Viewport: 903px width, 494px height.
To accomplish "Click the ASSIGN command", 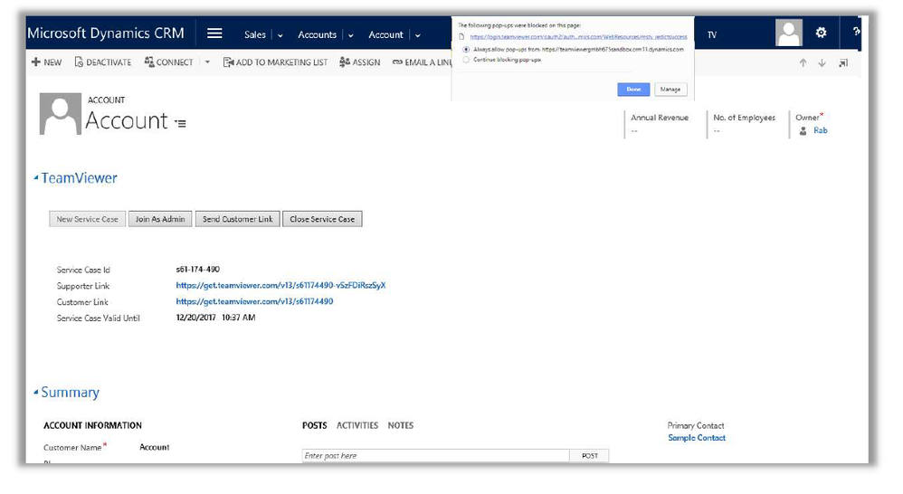I will pyautogui.click(x=360, y=62).
